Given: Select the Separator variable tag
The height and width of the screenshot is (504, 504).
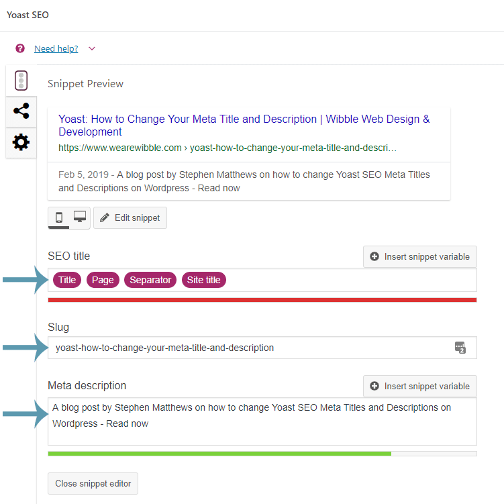Looking at the screenshot, I should point(150,280).
